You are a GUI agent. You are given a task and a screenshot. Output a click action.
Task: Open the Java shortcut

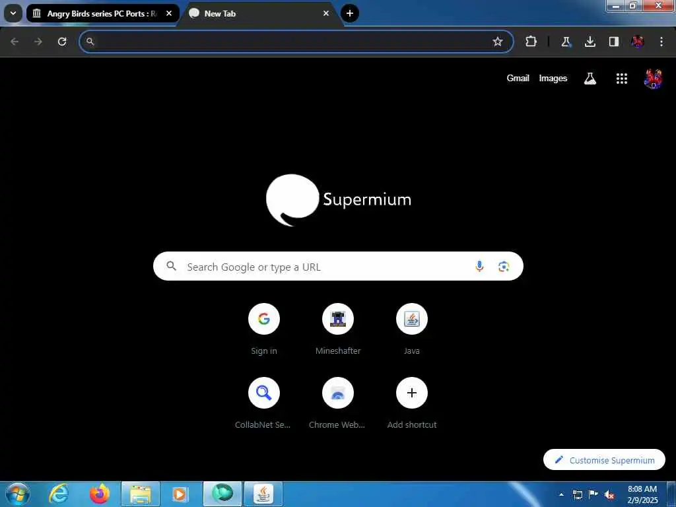click(x=412, y=330)
